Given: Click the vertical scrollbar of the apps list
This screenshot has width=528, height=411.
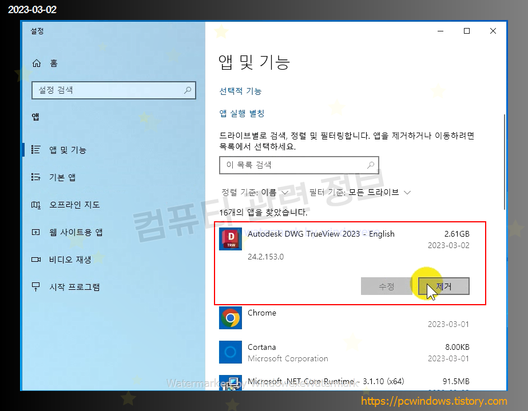Looking at the screenshot, I should coord(504,162).
